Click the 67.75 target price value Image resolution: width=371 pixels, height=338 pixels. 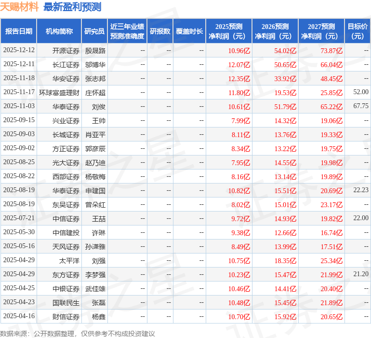360,106
